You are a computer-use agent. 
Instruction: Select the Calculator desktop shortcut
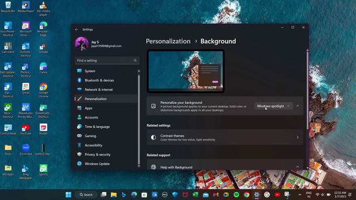tap(8, 47)
